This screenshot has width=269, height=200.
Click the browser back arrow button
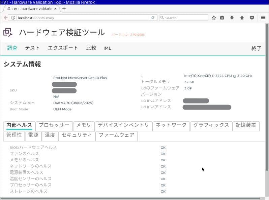coord(6,17)
